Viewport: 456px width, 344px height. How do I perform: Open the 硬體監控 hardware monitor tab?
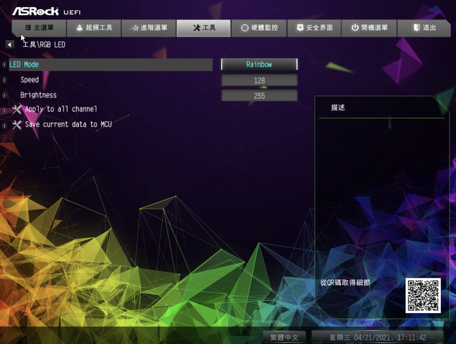point(259,28)
